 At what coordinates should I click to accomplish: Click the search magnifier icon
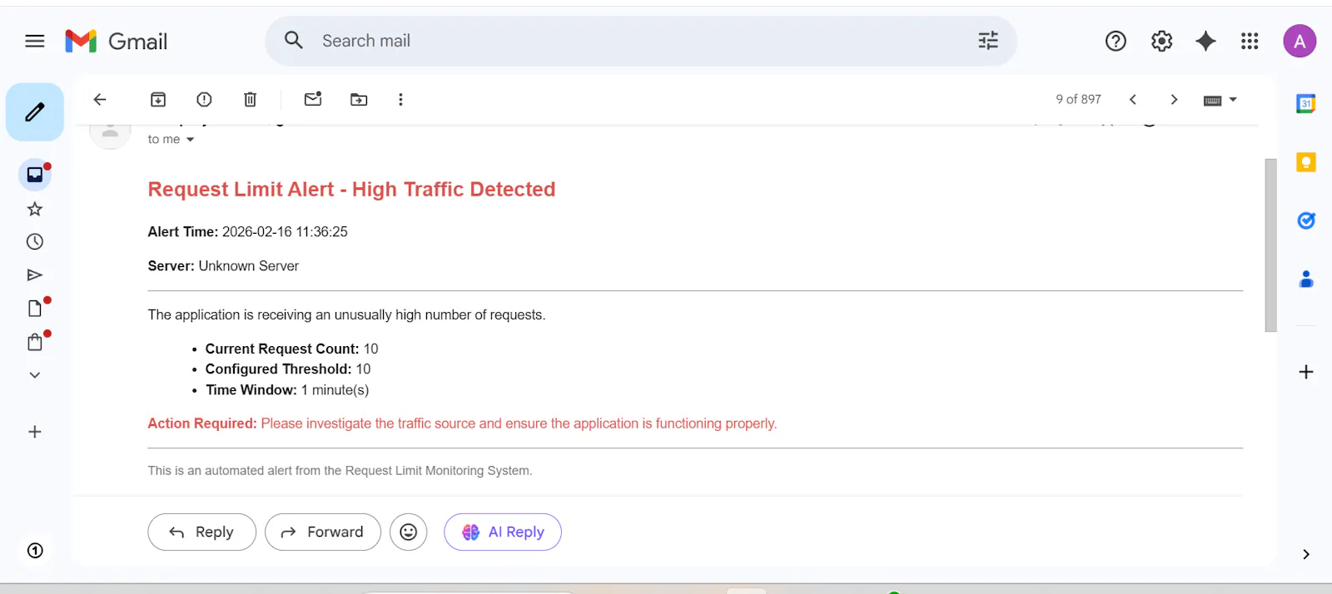(294, 40)
